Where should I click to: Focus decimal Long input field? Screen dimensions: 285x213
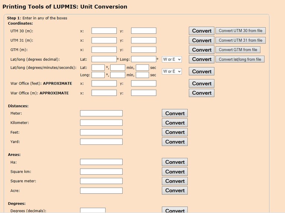click(143, 59)
